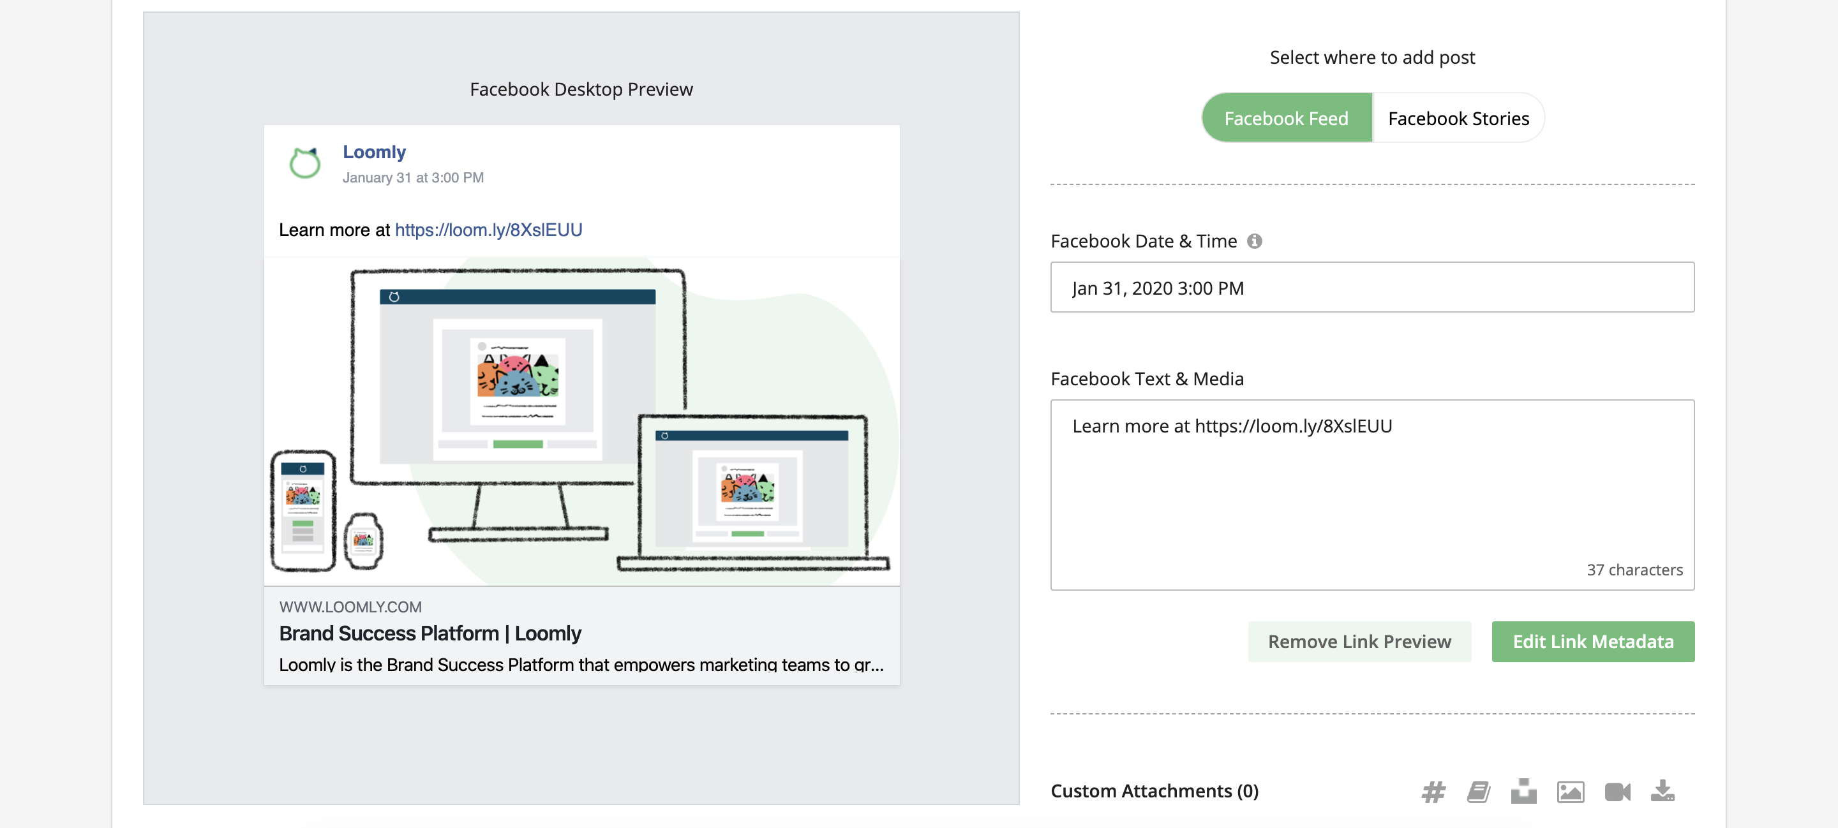
Task: Open the Brand Success Platform | Loomly headline
Action: (430, 633)
